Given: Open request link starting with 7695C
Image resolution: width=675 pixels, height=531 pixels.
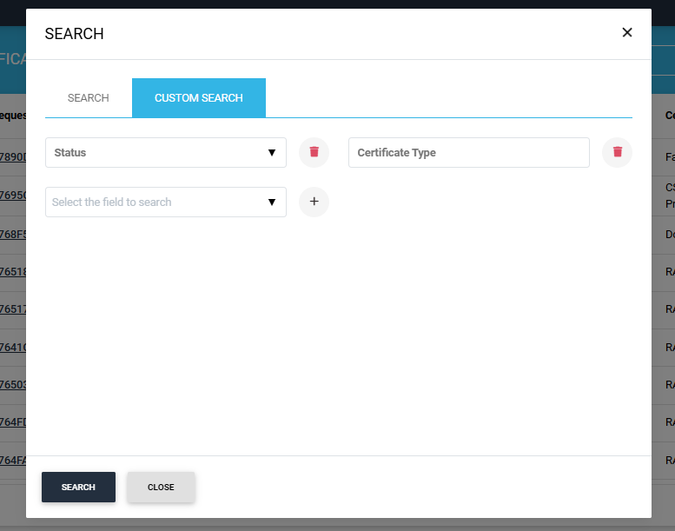Looking at the screenshot, I should 13,195.
